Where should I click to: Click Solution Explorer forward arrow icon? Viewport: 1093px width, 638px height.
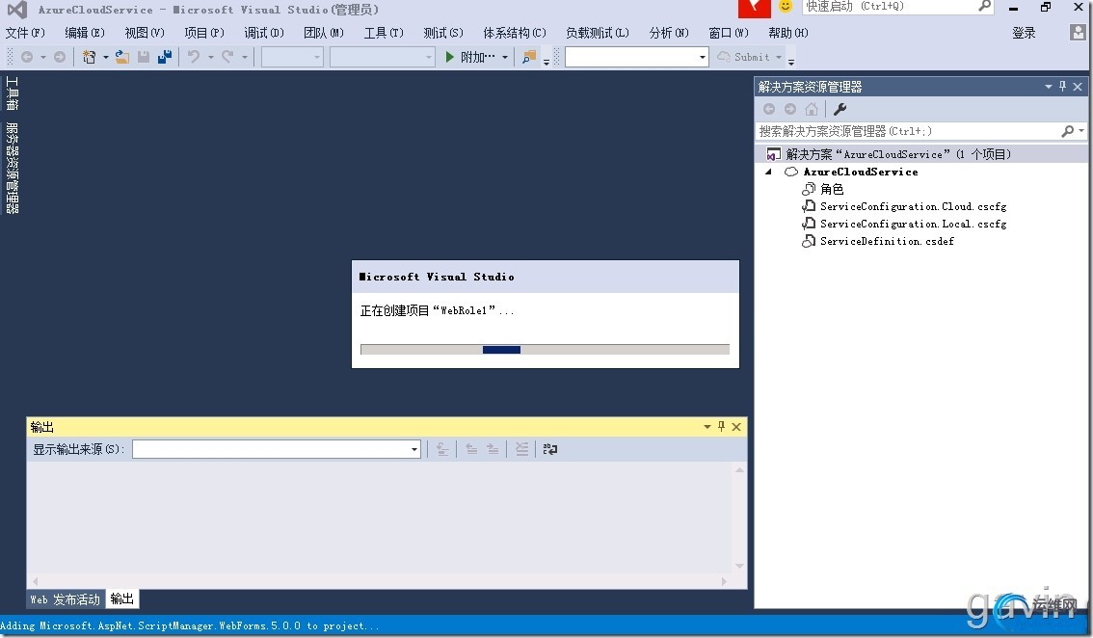click(x=789, y=109)
